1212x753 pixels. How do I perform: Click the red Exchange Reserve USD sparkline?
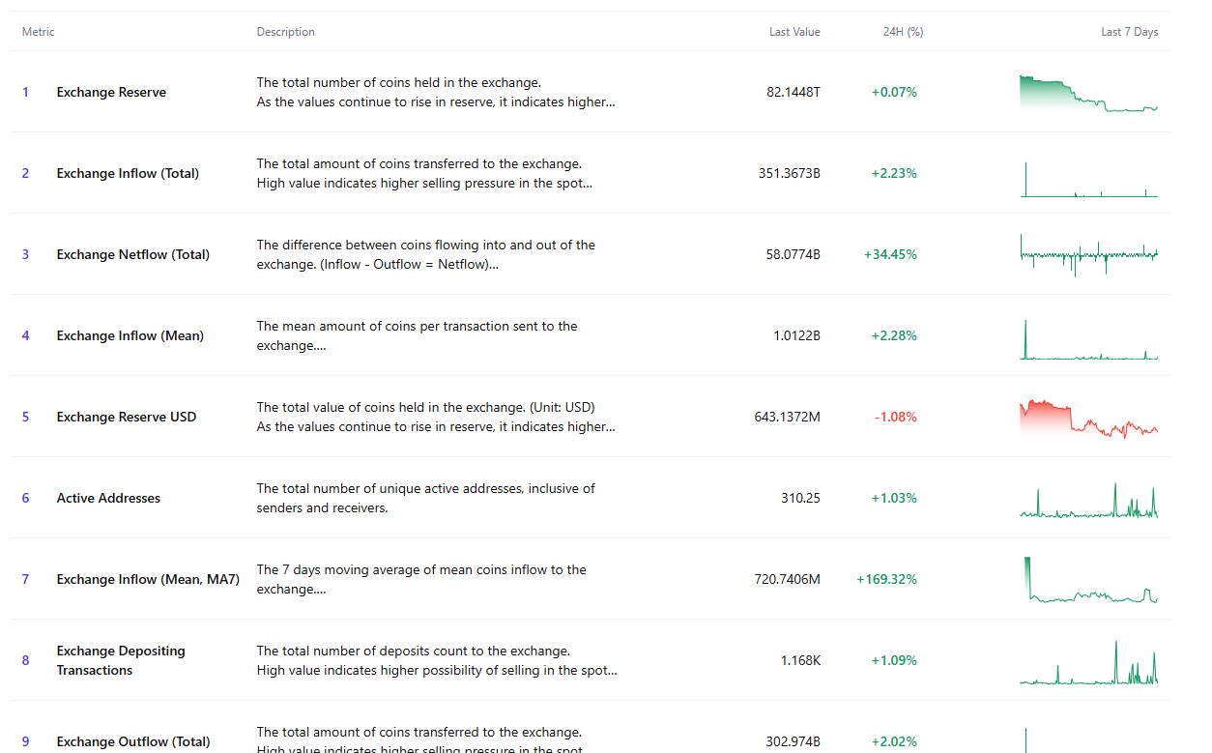pos(1088,419)
